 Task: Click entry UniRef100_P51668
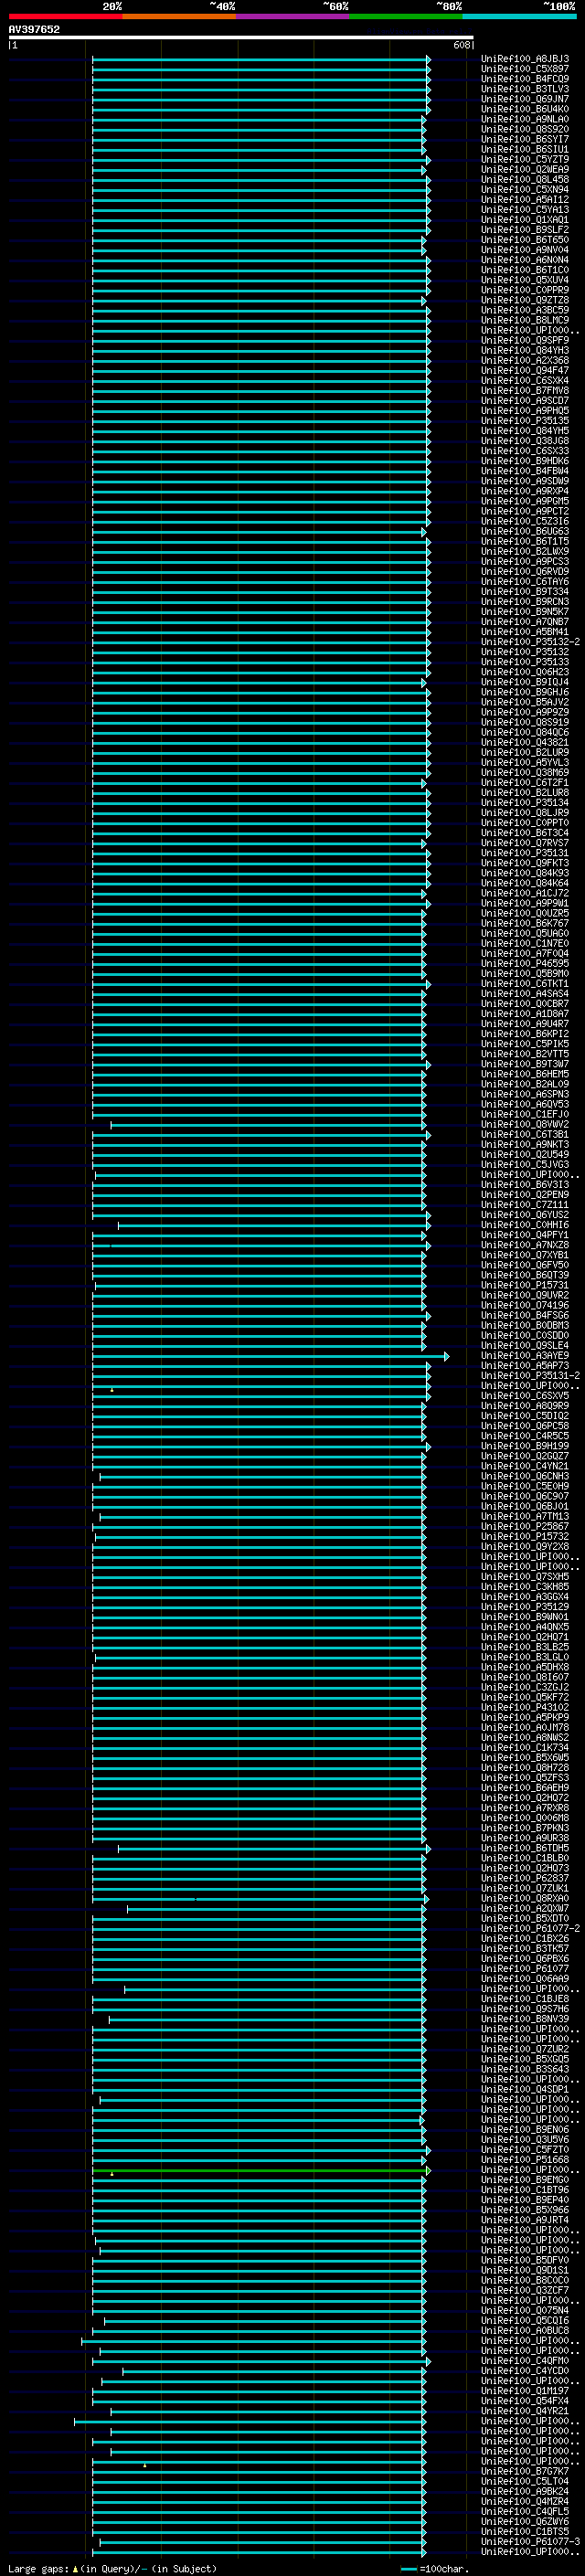(525, 2160)
